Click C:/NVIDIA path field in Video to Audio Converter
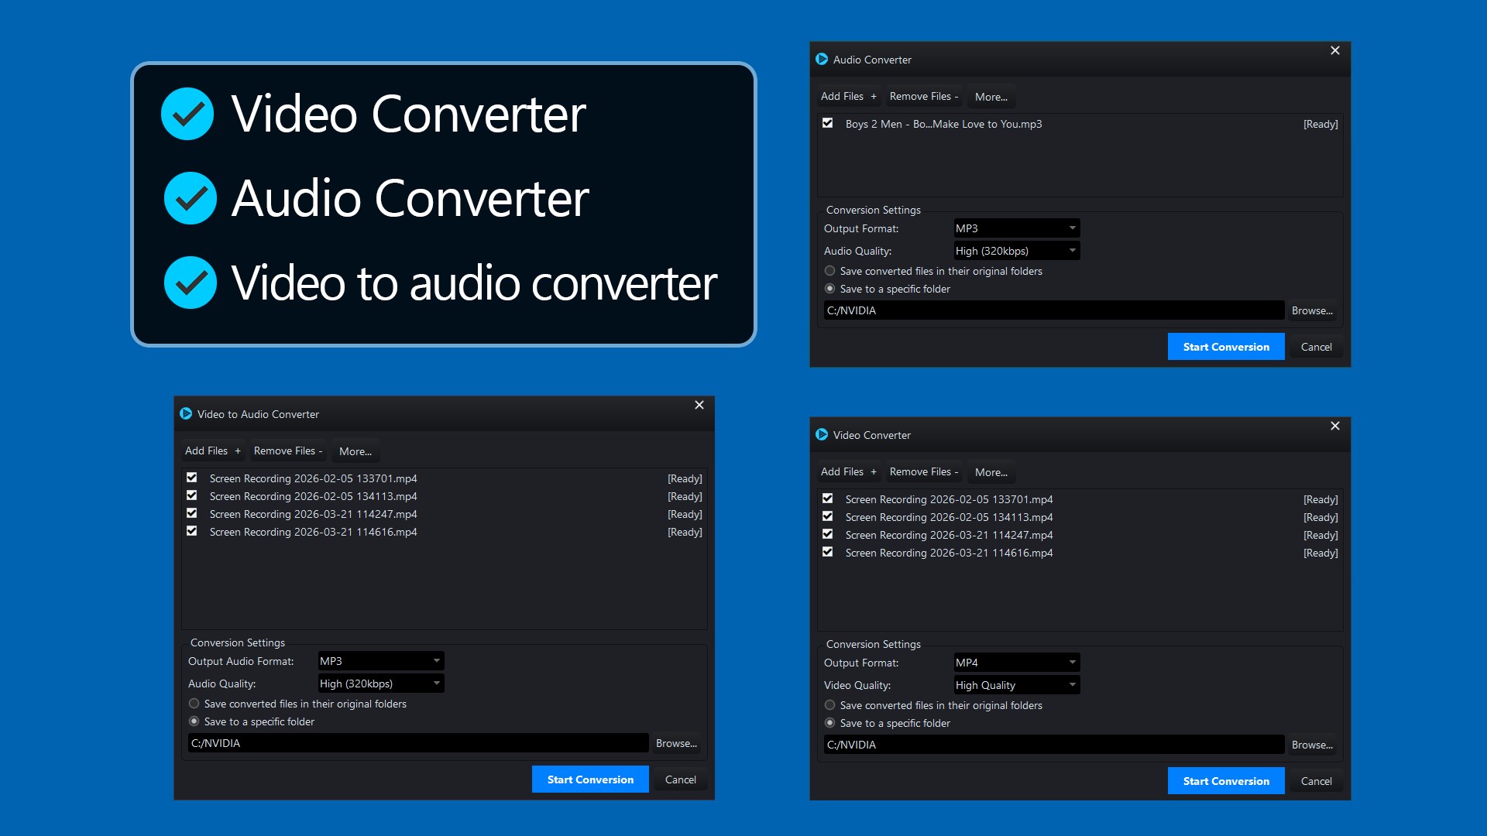Viewport: 1487px width, 836px height. [418, 743]
